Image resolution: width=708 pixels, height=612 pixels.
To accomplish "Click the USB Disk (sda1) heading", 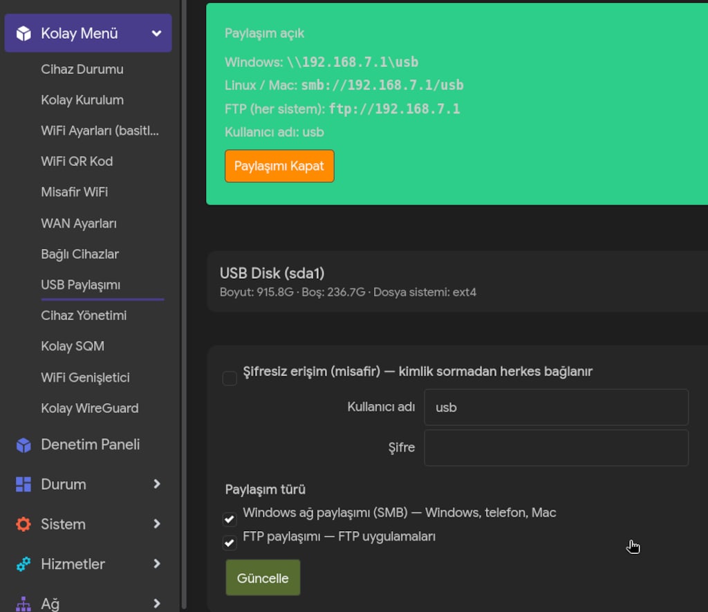I will pyautogui.click(x=272, y=273).
